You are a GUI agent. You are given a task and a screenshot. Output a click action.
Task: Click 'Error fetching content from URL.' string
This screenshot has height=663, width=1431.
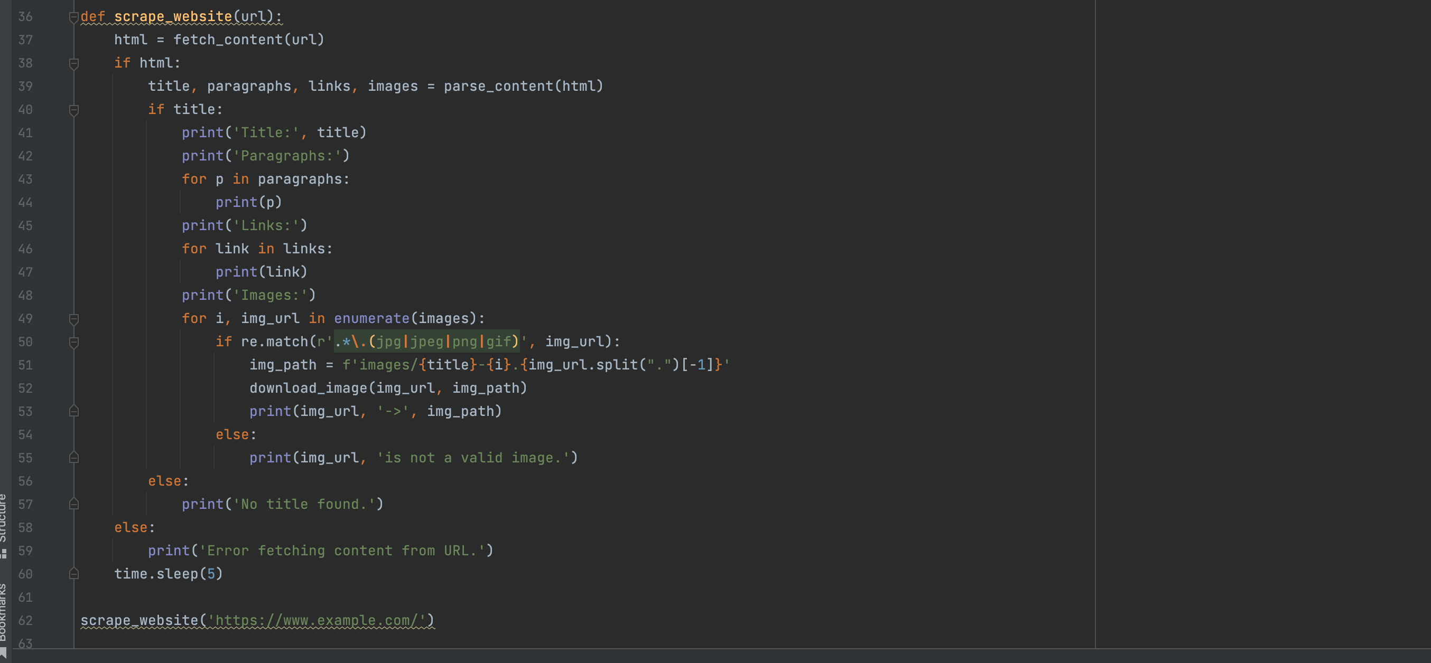(342, 551)
